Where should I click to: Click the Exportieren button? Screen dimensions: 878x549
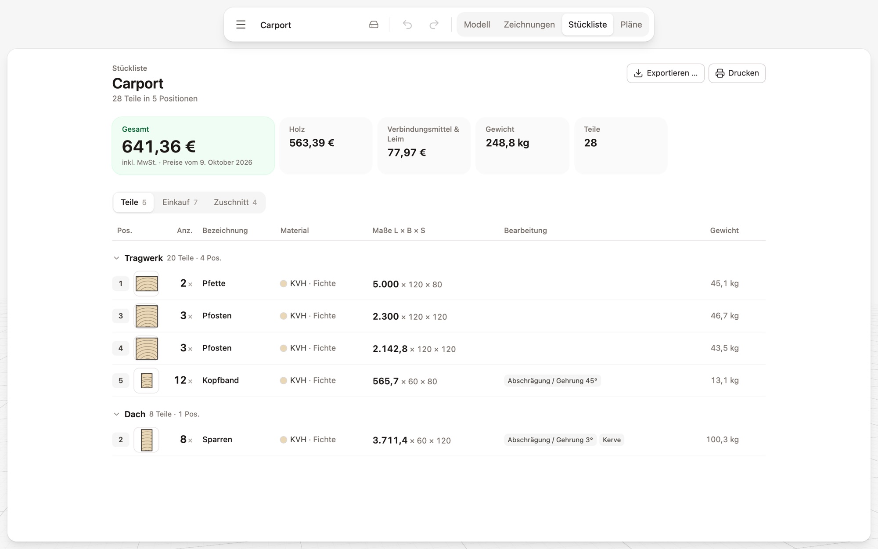click(666, 73)
